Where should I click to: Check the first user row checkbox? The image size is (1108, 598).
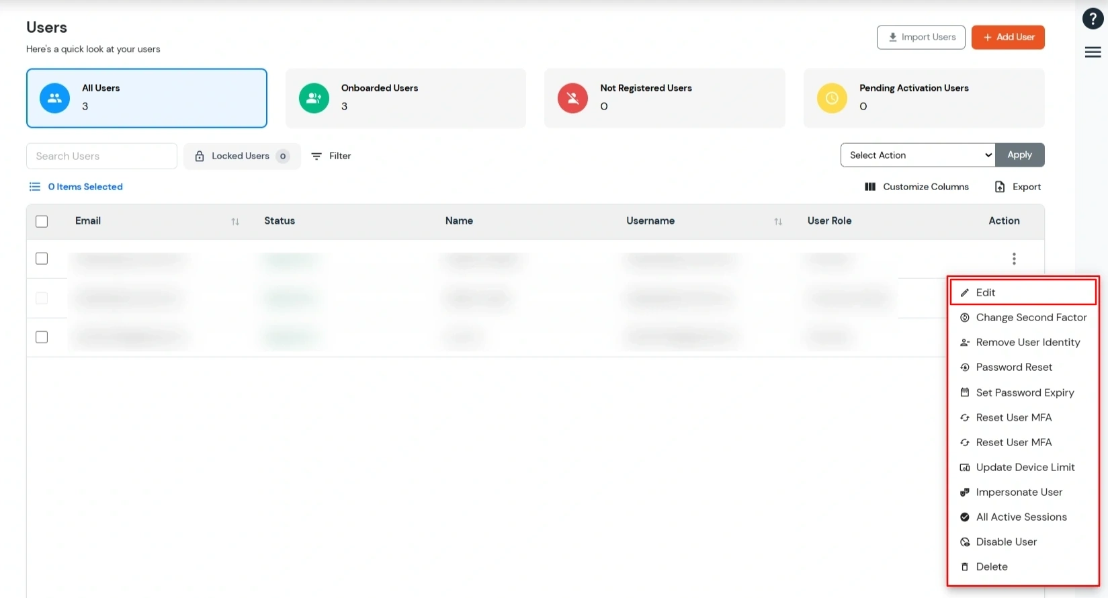(x=42, y=259)
